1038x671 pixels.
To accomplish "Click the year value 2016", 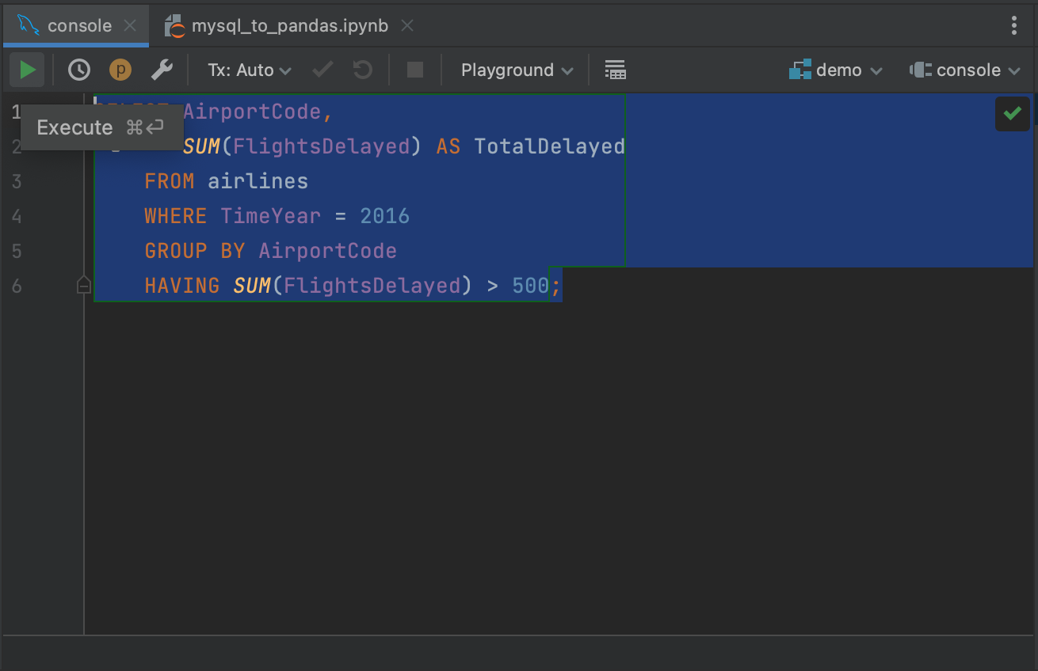I will pyautogui.click(x=385, y=216).
